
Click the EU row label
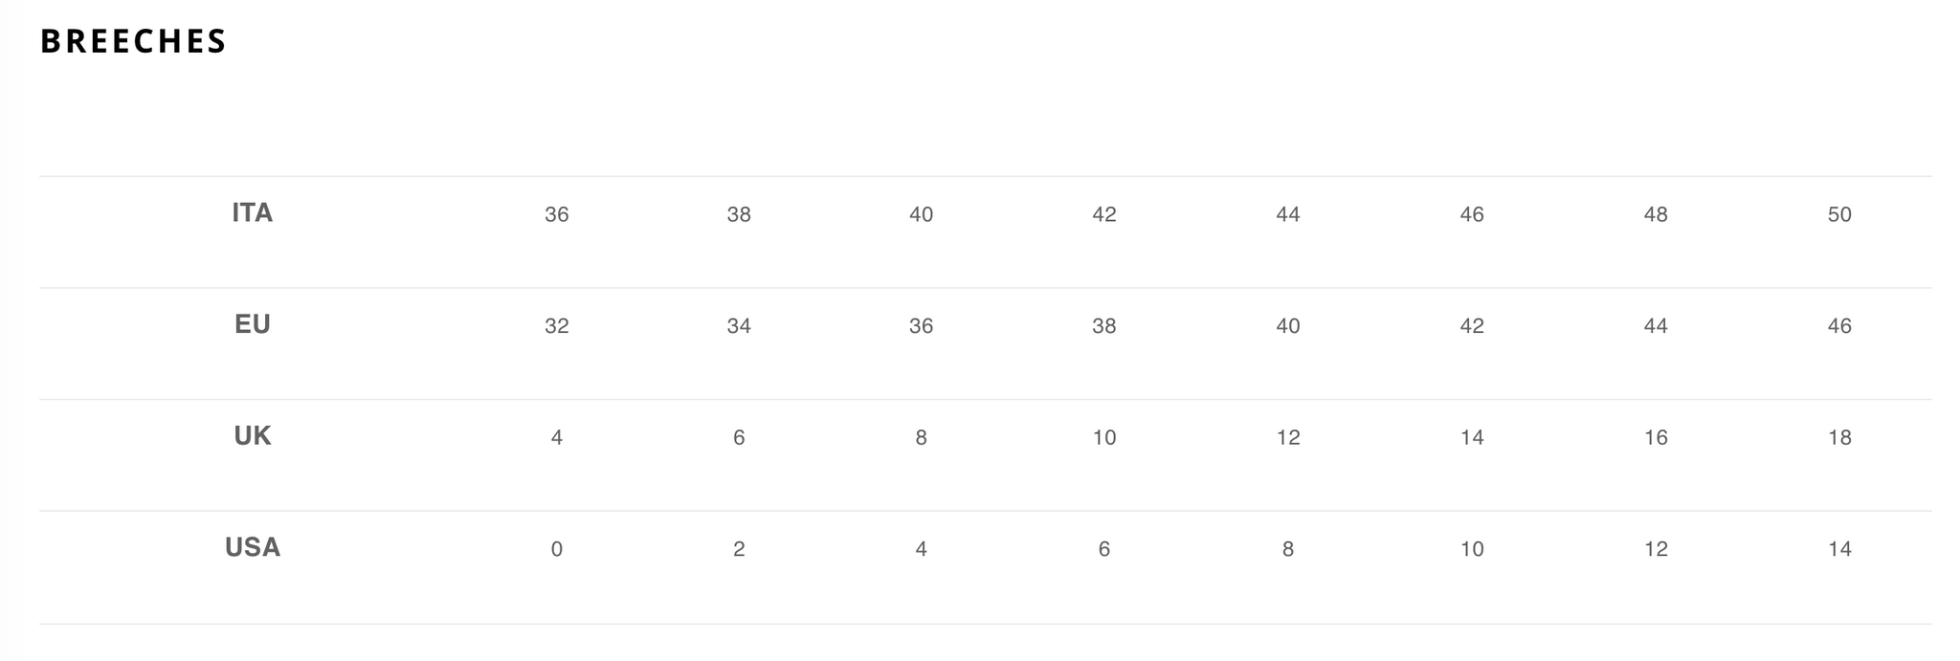pos(253,324)
